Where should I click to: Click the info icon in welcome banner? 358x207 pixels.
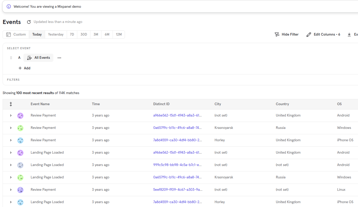tap(9, 6)
